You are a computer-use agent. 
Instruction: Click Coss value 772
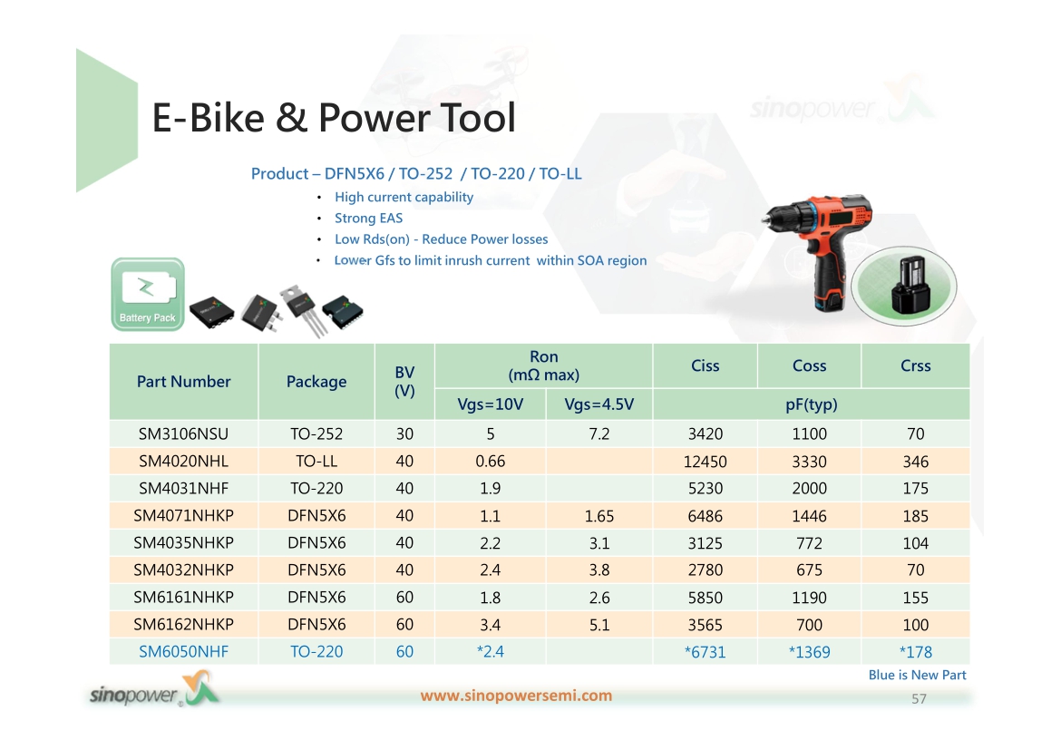809,543
